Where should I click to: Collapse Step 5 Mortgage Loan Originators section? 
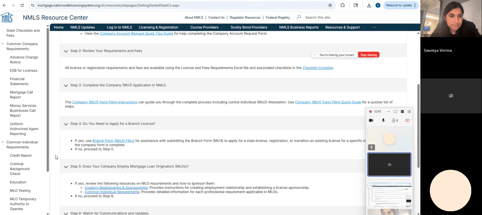pos(66,167)
